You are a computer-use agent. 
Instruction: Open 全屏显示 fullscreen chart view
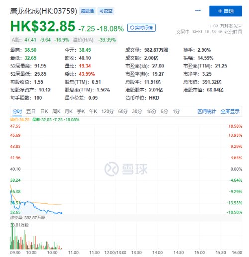click(x=230, y=111)
